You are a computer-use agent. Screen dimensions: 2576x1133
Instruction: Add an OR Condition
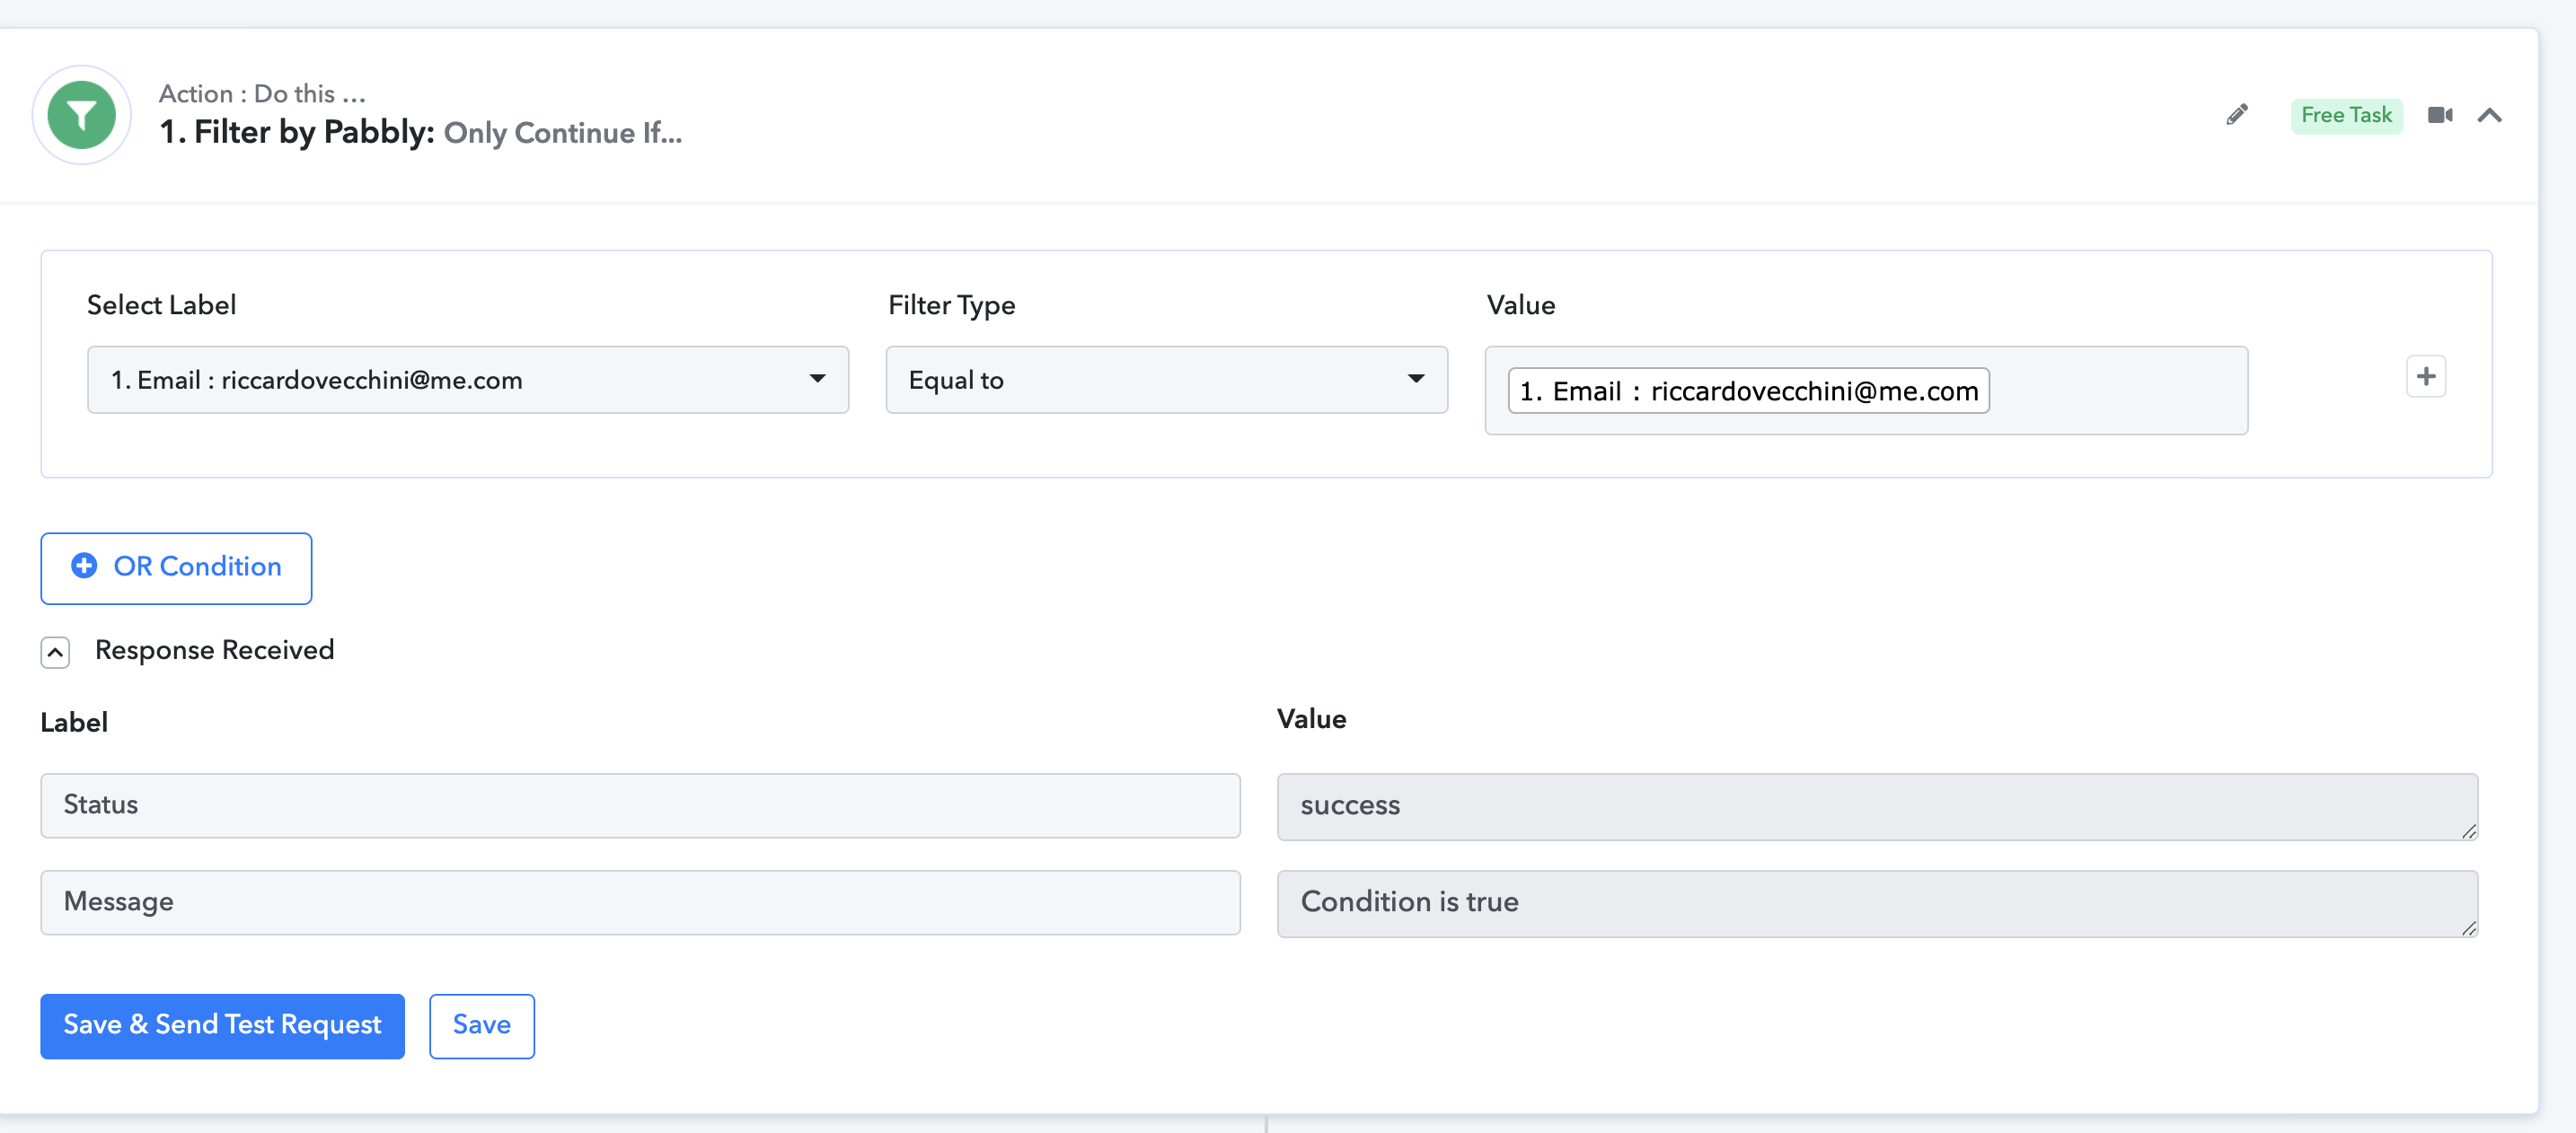pyautogui.click(x=176, y=567)
